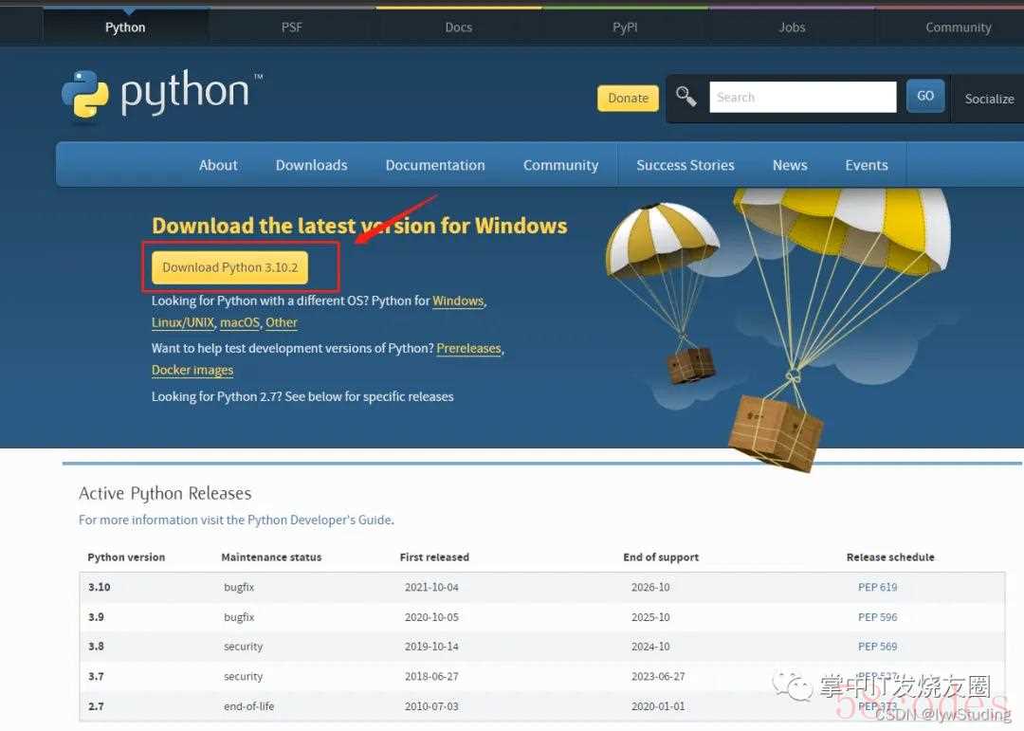This screenshot has height=731, width=1024.
Task: Click the Python logo
Action: pyautogui.click(x=162, y=95)
